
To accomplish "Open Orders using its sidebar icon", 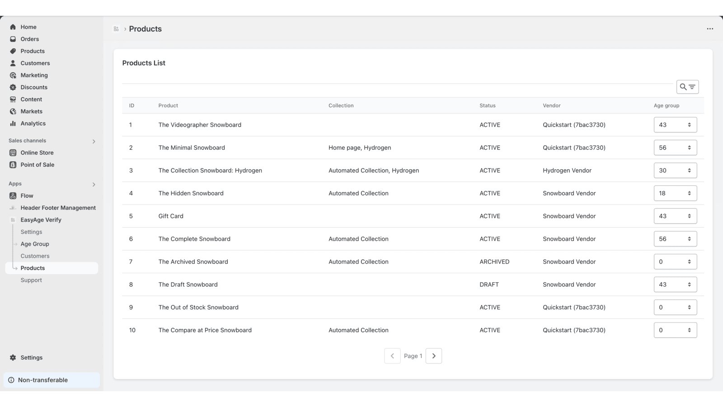I will pyautogui.click(x=13, y=39).
